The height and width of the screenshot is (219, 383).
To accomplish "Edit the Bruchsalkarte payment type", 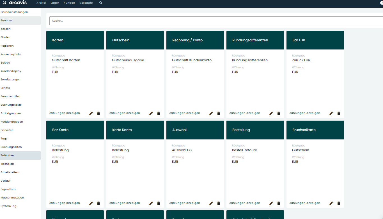I will click(x=331, y=203).
